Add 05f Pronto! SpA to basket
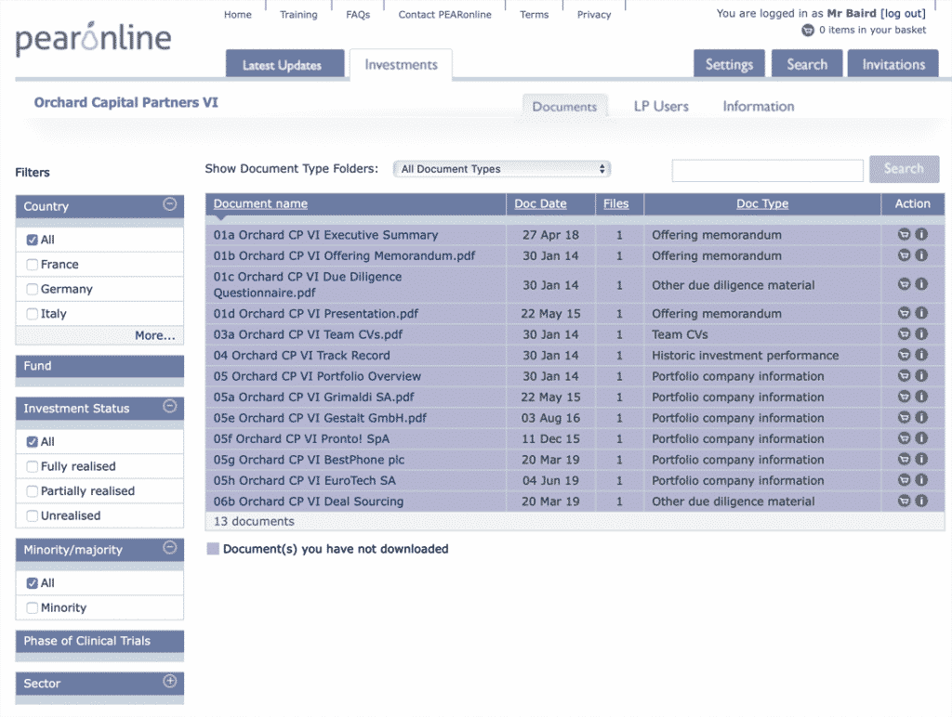This screenshot has height=717, width=952. (904, 438)
